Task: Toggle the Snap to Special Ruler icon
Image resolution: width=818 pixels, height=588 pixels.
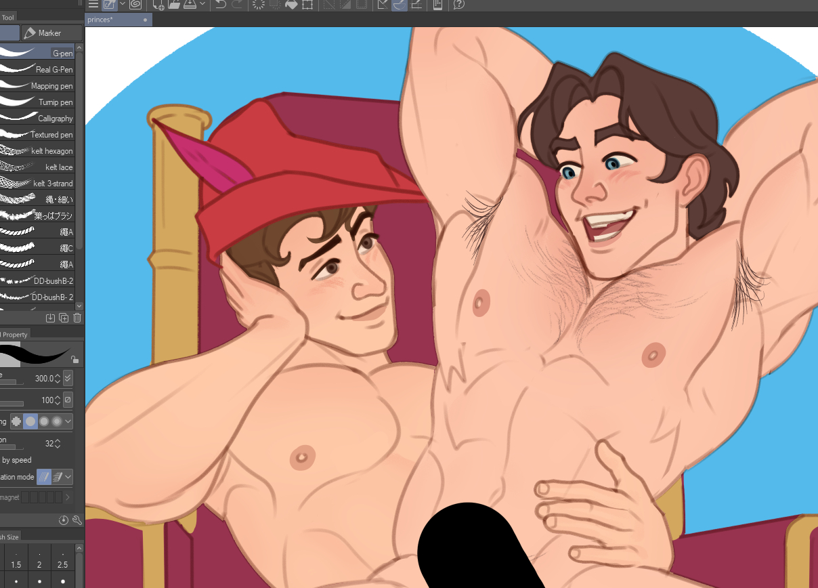Action: coord(399,5)
